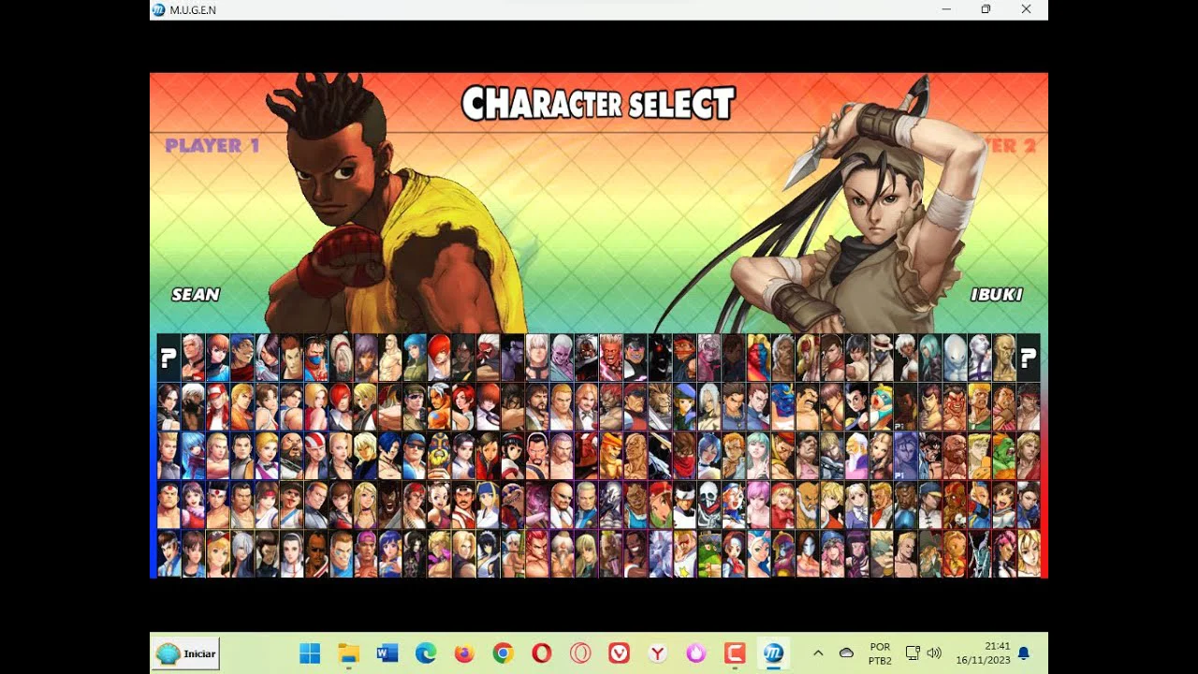The height and width of the screenshot is (674, 1198).
Task: Select the random '?' slot ending the top roster row
Action: point(1028,358)
